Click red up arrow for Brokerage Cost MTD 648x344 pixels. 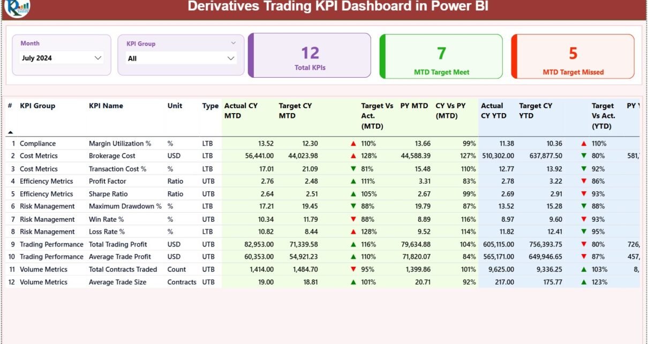pos(353,156)
